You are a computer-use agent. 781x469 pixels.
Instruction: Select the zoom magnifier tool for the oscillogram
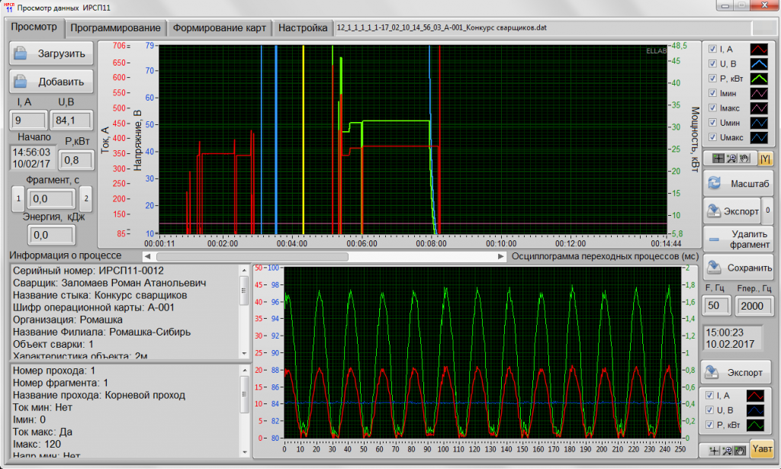pyautogui.click(x=727, y=450)
